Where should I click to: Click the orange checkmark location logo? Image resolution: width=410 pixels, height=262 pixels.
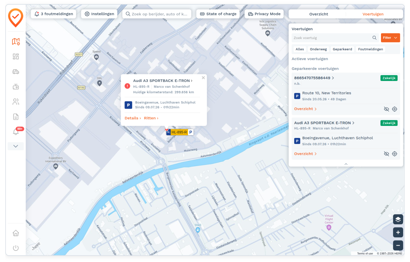(16, 18)
